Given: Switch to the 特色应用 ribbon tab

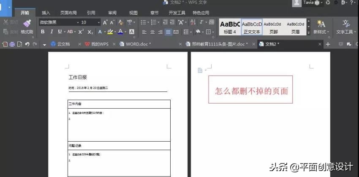Looking at the screenshot, I should pyautogui.click(x=201, y=13).
